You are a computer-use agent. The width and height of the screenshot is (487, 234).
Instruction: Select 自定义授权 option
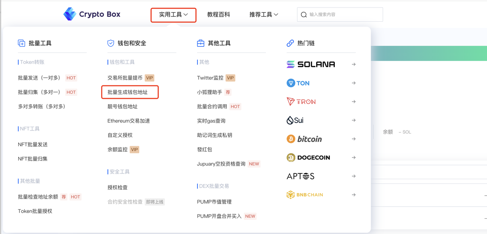(120, 135)
